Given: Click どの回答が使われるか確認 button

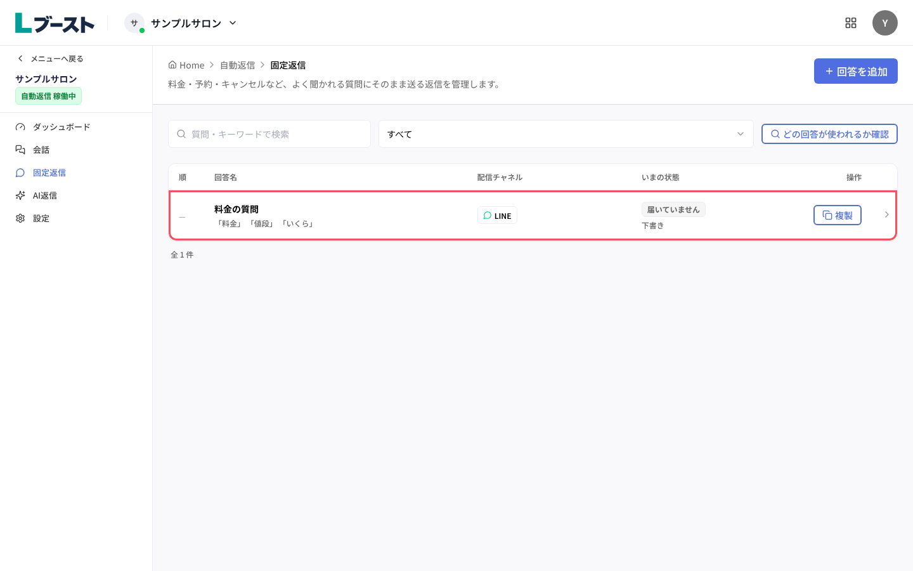Looking at the screenshot, I should point(829,134).
